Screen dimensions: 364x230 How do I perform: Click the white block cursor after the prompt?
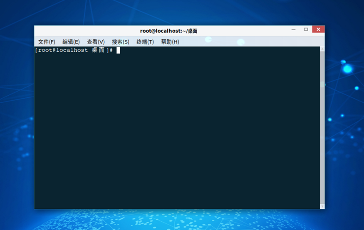[x=118, y=50]
